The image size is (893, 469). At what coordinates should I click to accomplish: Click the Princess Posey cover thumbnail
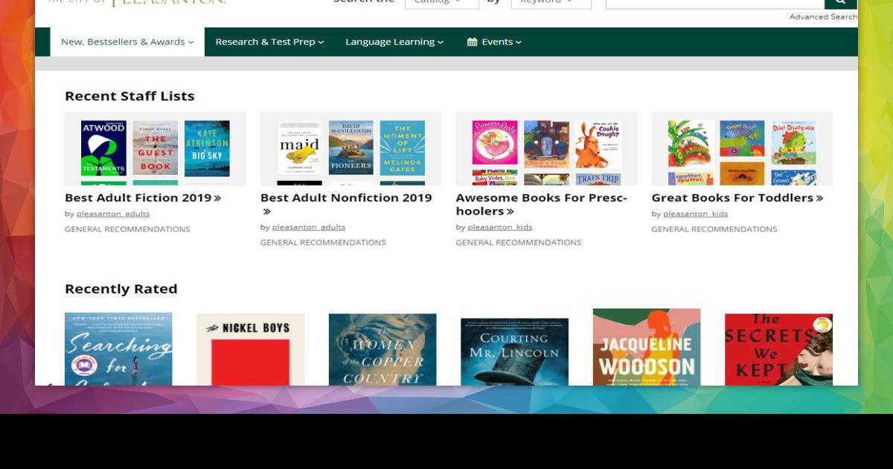[x=495, y=142]
